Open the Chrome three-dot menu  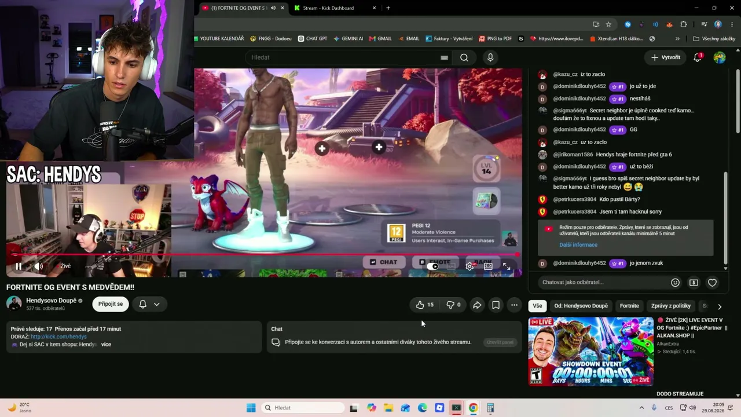coord(732,24)
